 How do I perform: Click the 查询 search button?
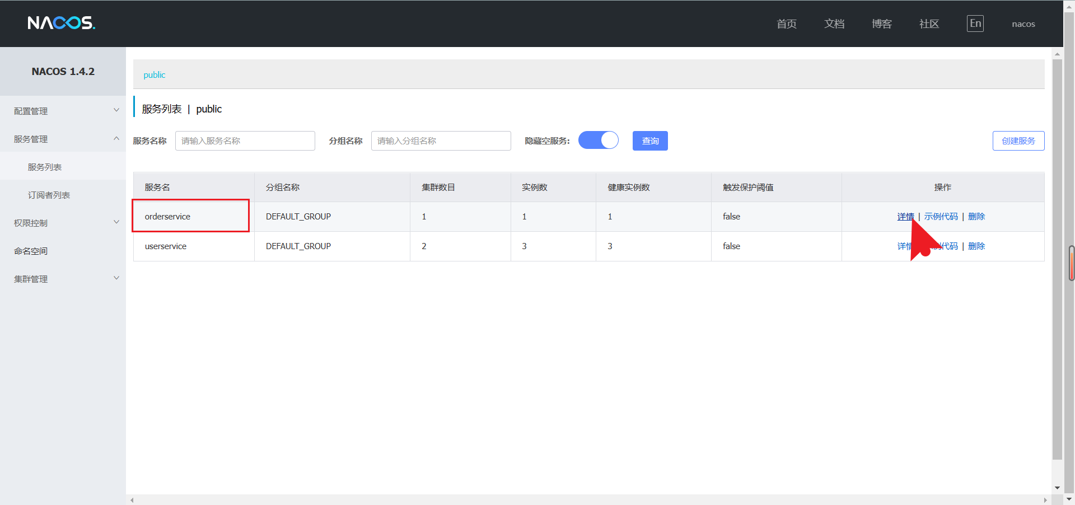(x=650, y=141)
